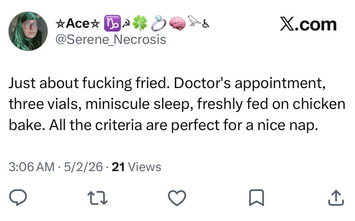Open the user's profile picture
The width and height of the screenshot is (355, 221).
(28, 31)
